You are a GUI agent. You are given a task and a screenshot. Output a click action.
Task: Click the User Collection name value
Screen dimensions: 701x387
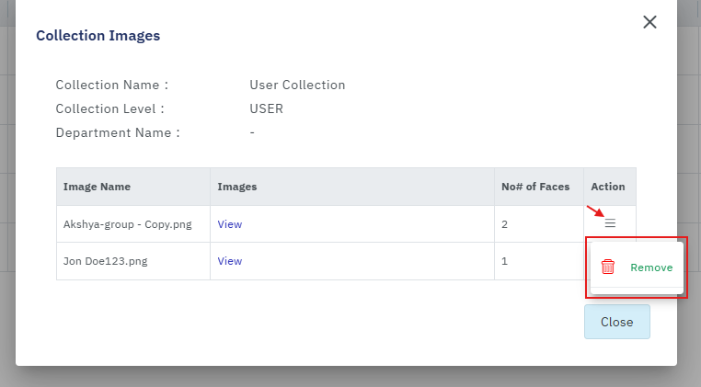coord(297,85)
